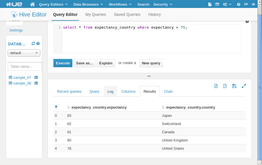
Task: Open the Query Editors menu
Action: click(x=53, y=4)
